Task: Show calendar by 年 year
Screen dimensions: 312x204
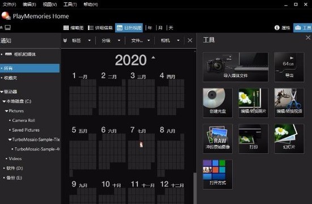Action: click(x=150, y=28)
